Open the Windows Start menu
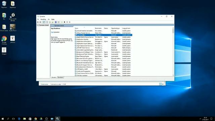This screenshot has height=121, width=215. click(3, 119)
